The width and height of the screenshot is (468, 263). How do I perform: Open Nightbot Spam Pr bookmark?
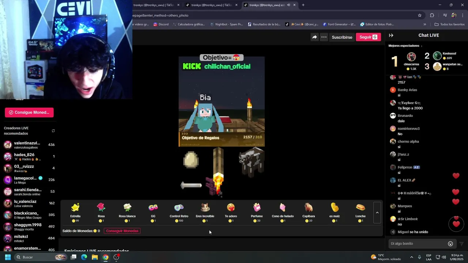pos(226,24)
